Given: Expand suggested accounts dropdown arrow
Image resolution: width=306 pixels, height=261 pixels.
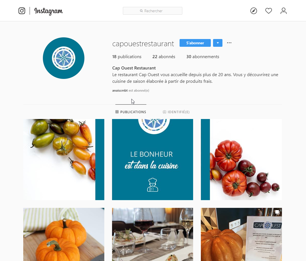Looking at the screenshot, I should click(217, 43).
